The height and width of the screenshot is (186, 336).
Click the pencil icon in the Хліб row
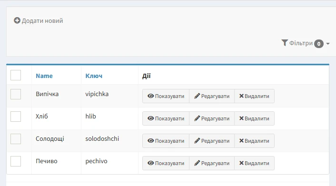[x=197, y=118]
